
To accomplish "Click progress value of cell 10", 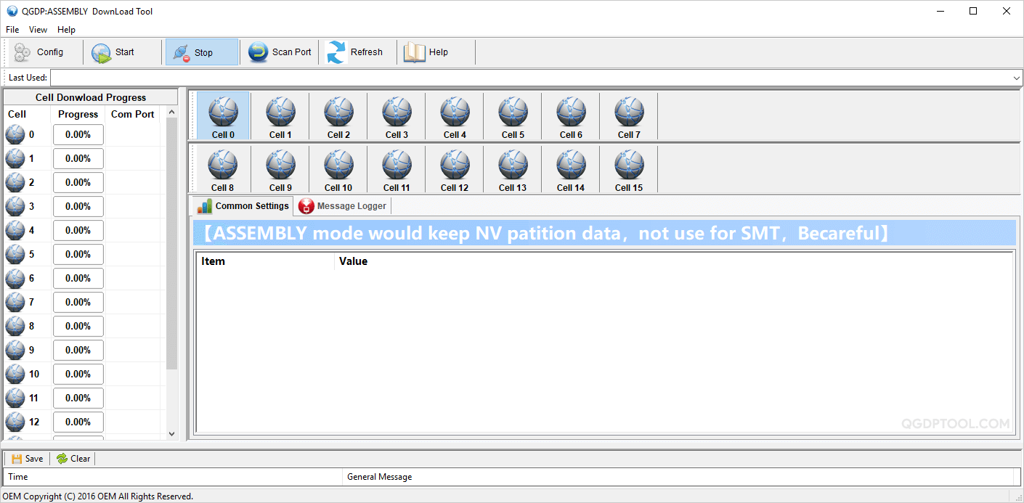I will click(x=78, y=374).
